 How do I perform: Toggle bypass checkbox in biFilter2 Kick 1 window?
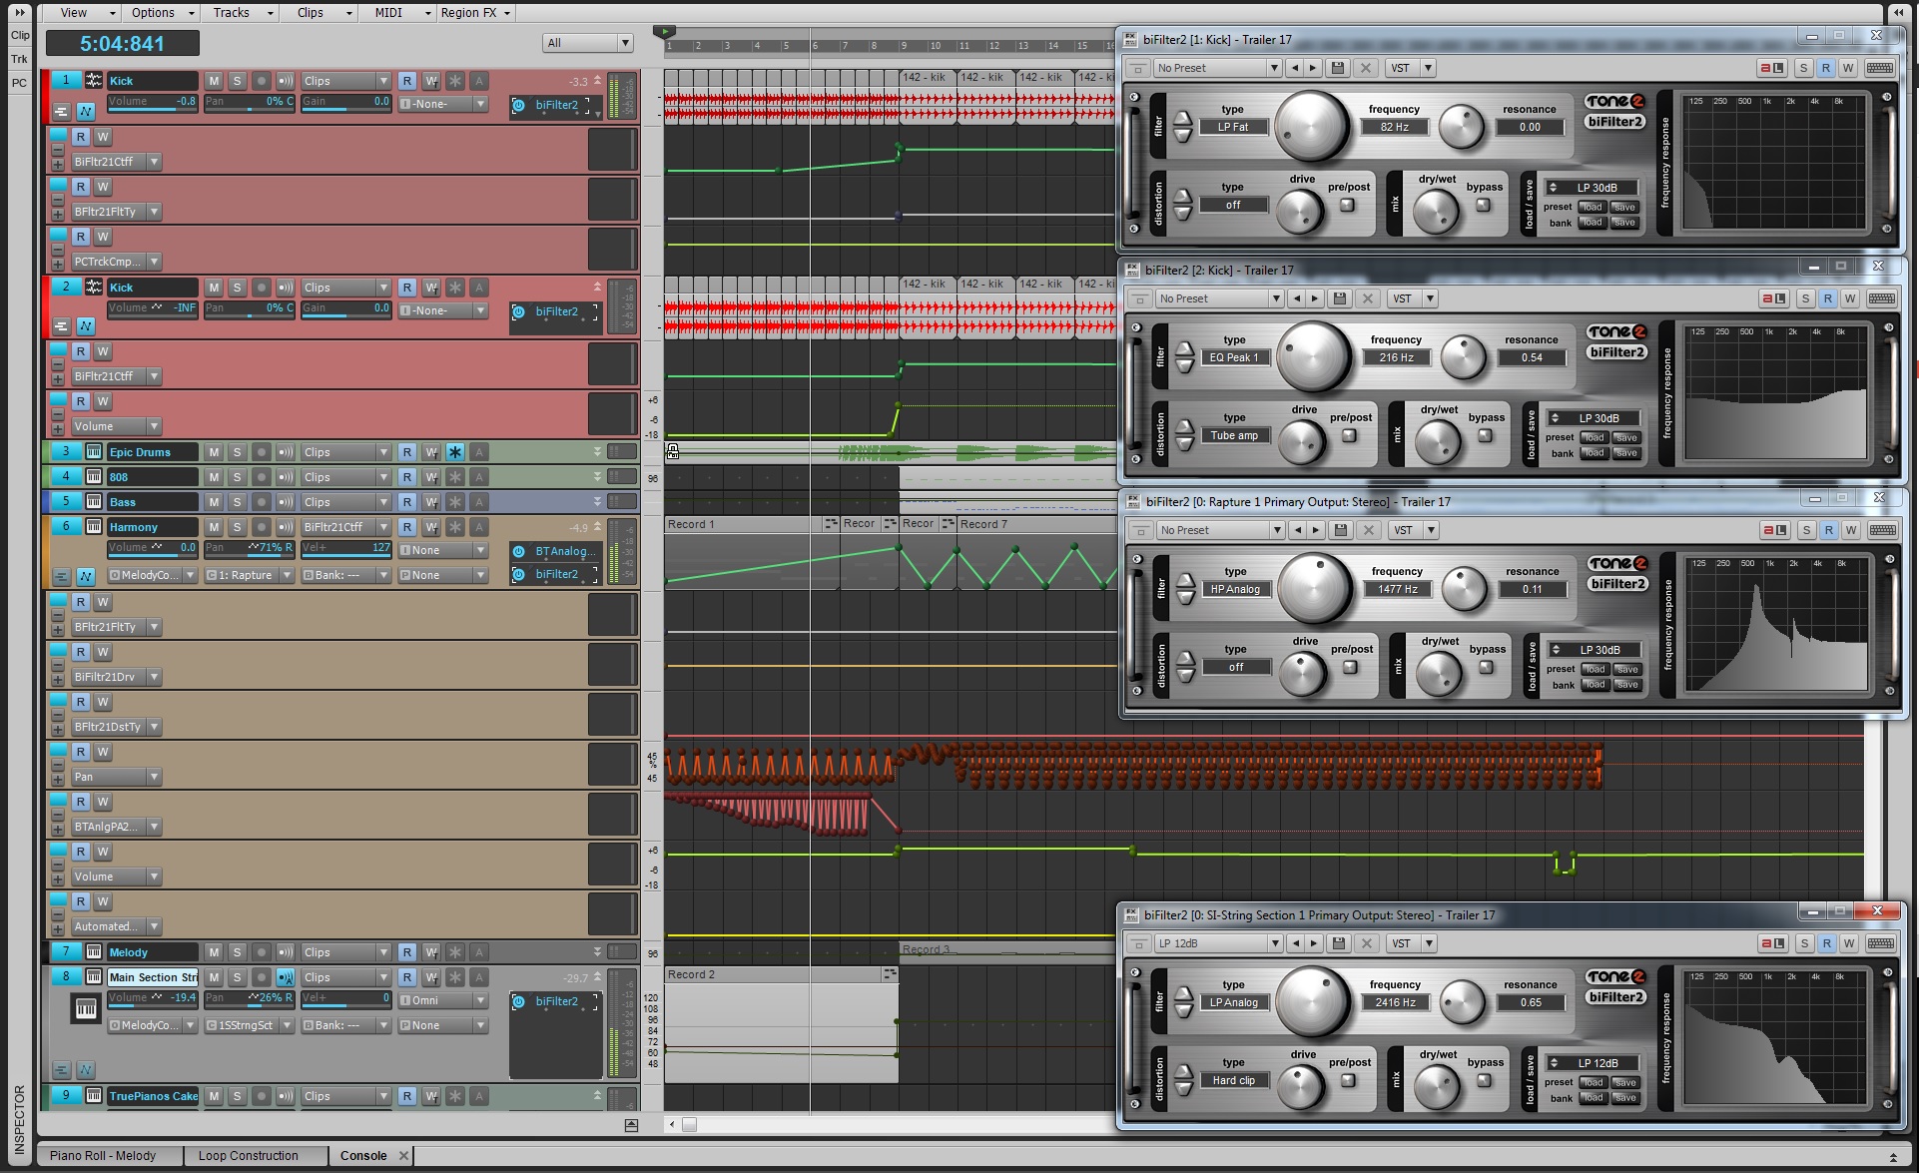[1483, 206]
